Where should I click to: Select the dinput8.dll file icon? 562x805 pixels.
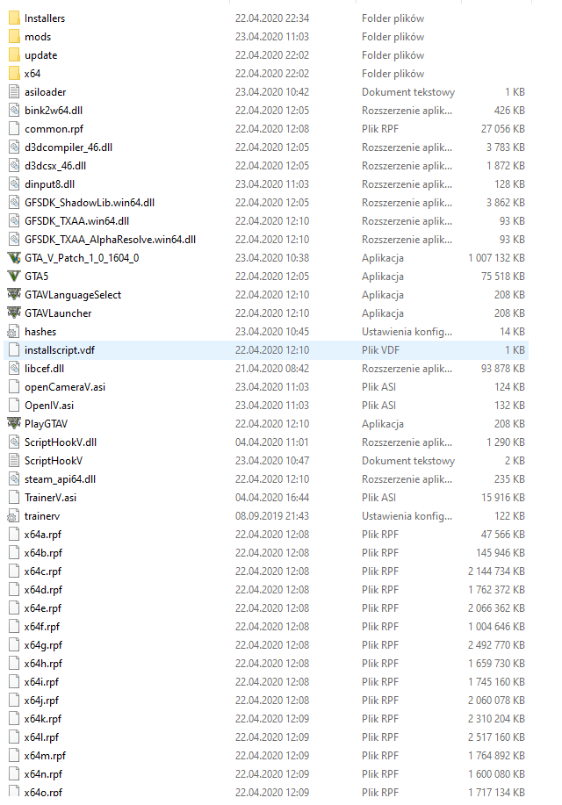14,184
